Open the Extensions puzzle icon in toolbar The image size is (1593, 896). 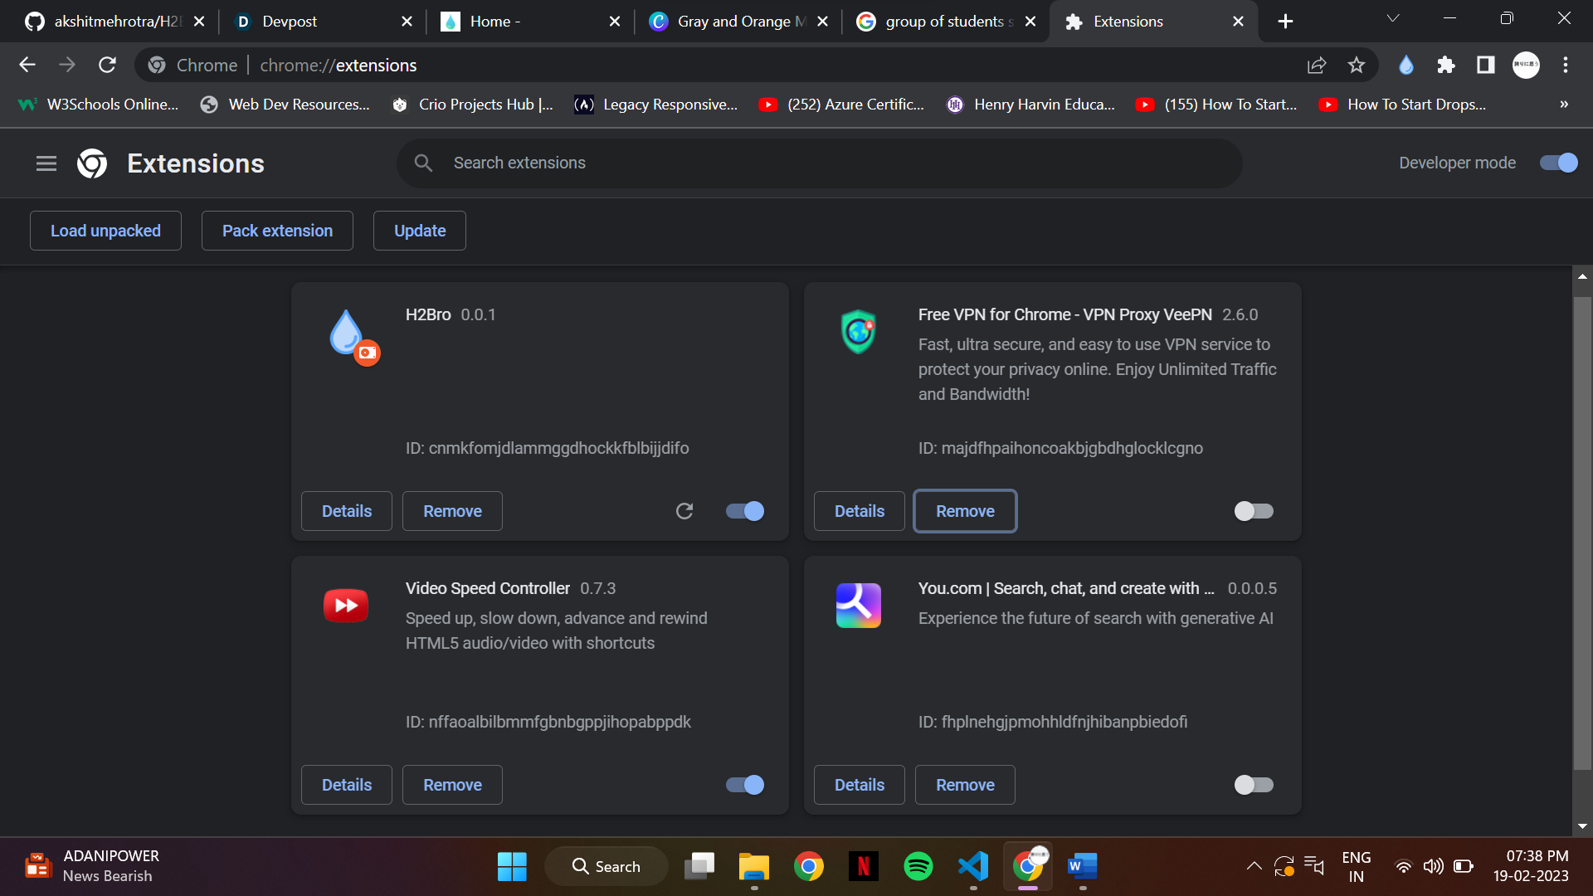click(1445, 65)
